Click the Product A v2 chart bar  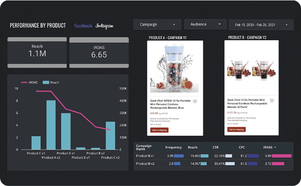coord(51,125)
